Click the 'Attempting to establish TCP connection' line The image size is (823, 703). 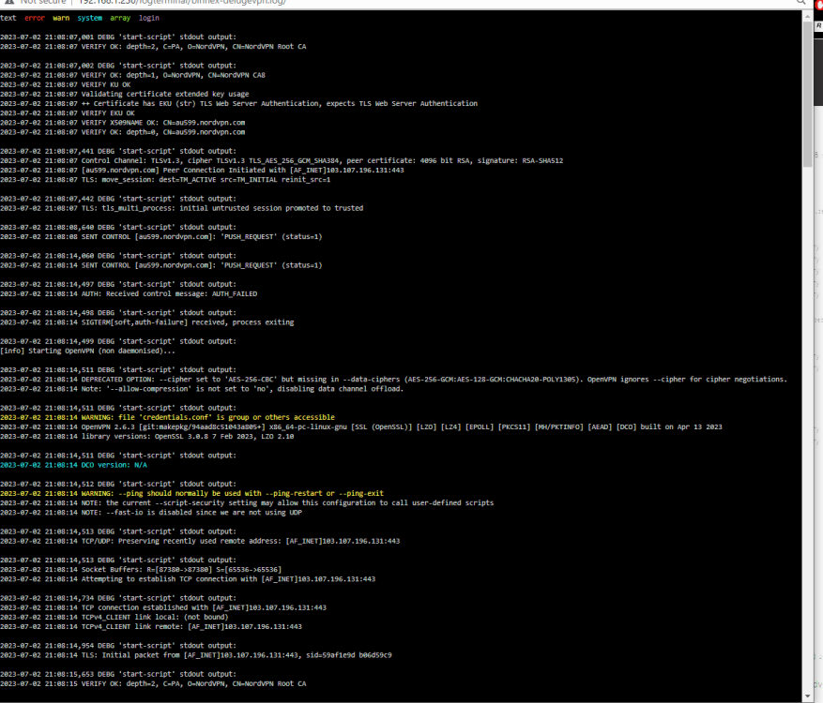(188, 579)
